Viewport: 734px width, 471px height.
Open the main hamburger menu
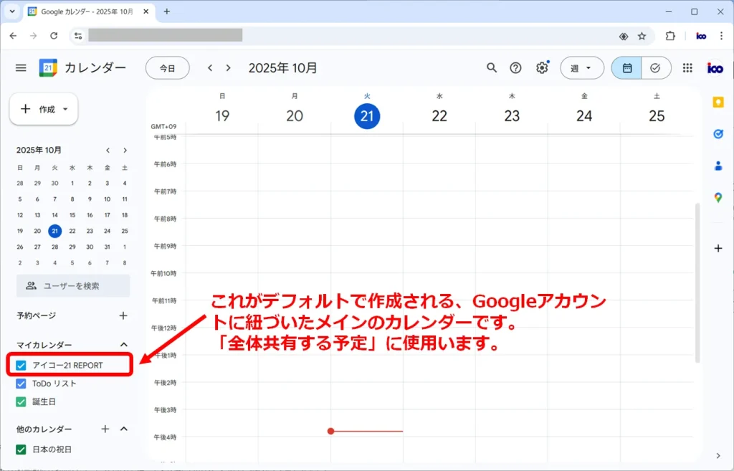coord(21,68)
